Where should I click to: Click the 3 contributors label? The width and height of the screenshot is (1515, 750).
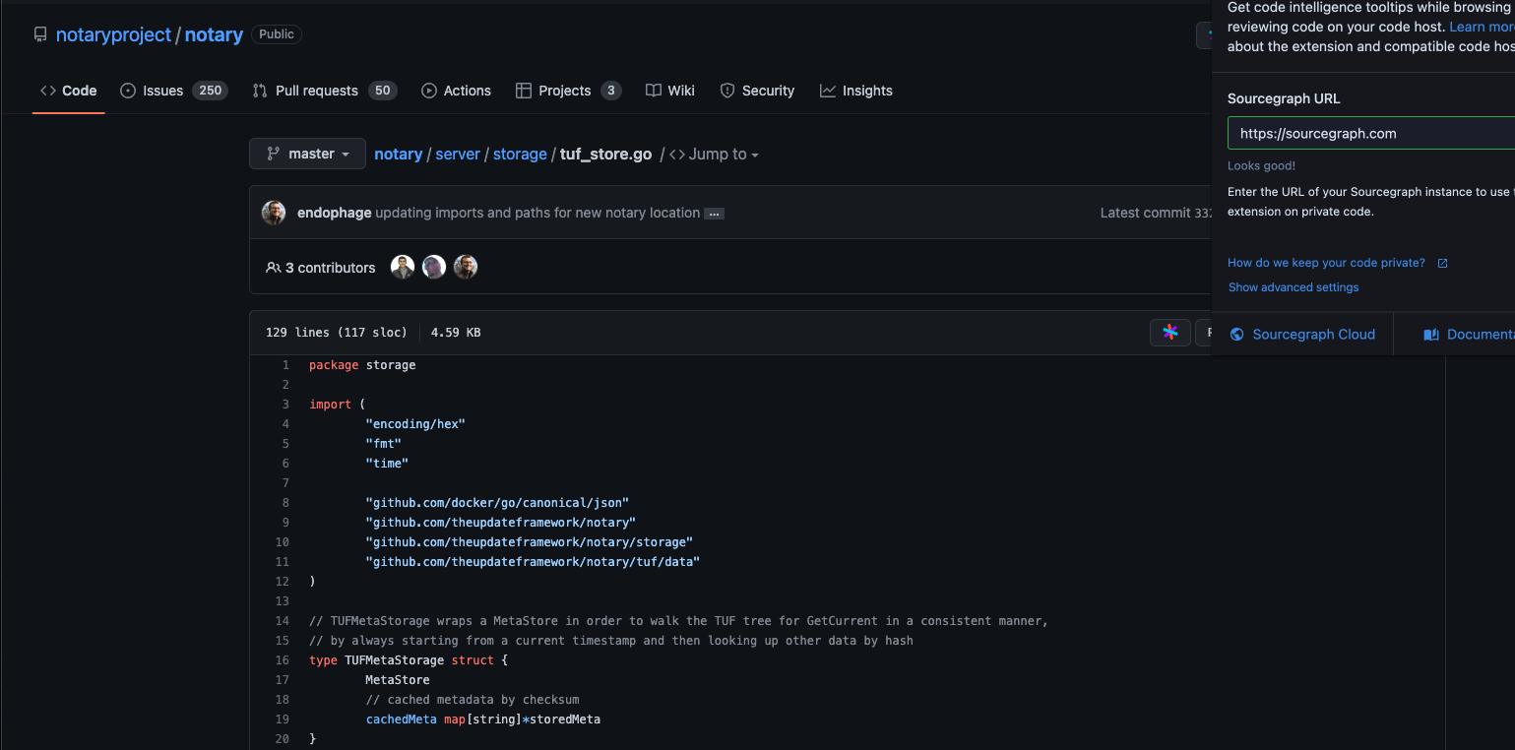[x=330, y=268]
